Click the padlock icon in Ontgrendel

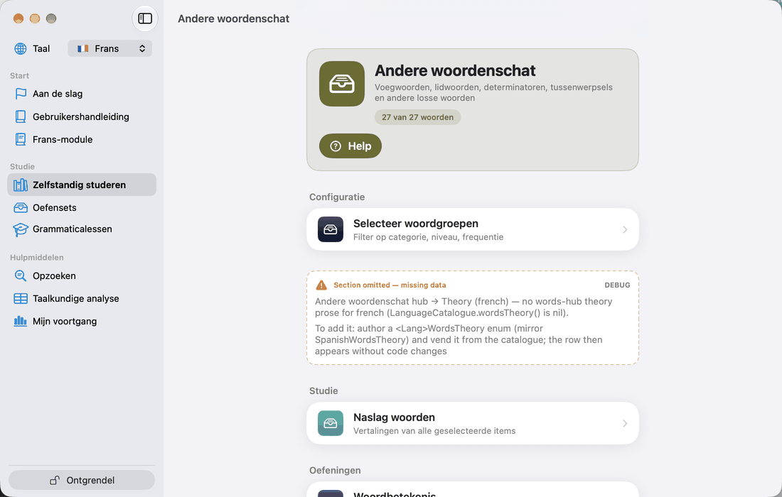(54, 480)
